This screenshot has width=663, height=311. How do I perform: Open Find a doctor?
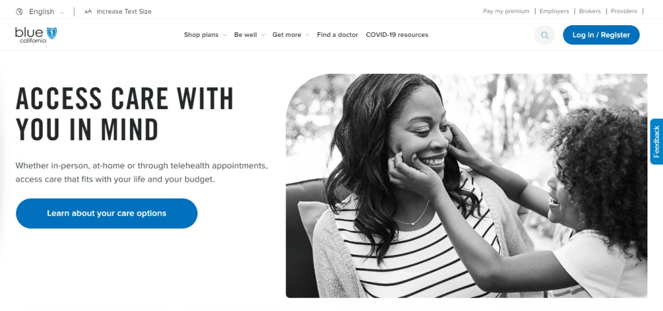pos(337,35)
